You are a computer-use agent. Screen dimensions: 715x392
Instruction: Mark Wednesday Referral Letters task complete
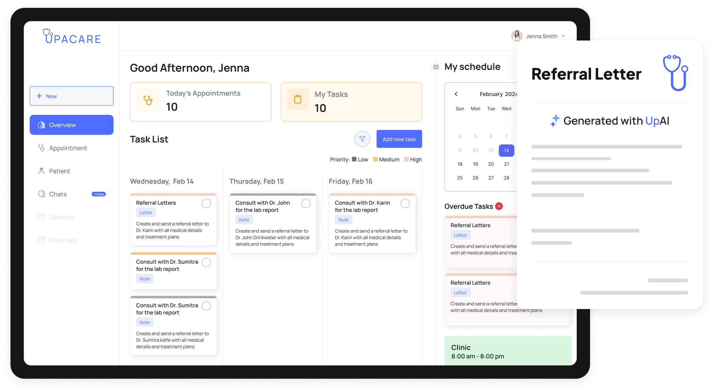(x=206, y=204)
